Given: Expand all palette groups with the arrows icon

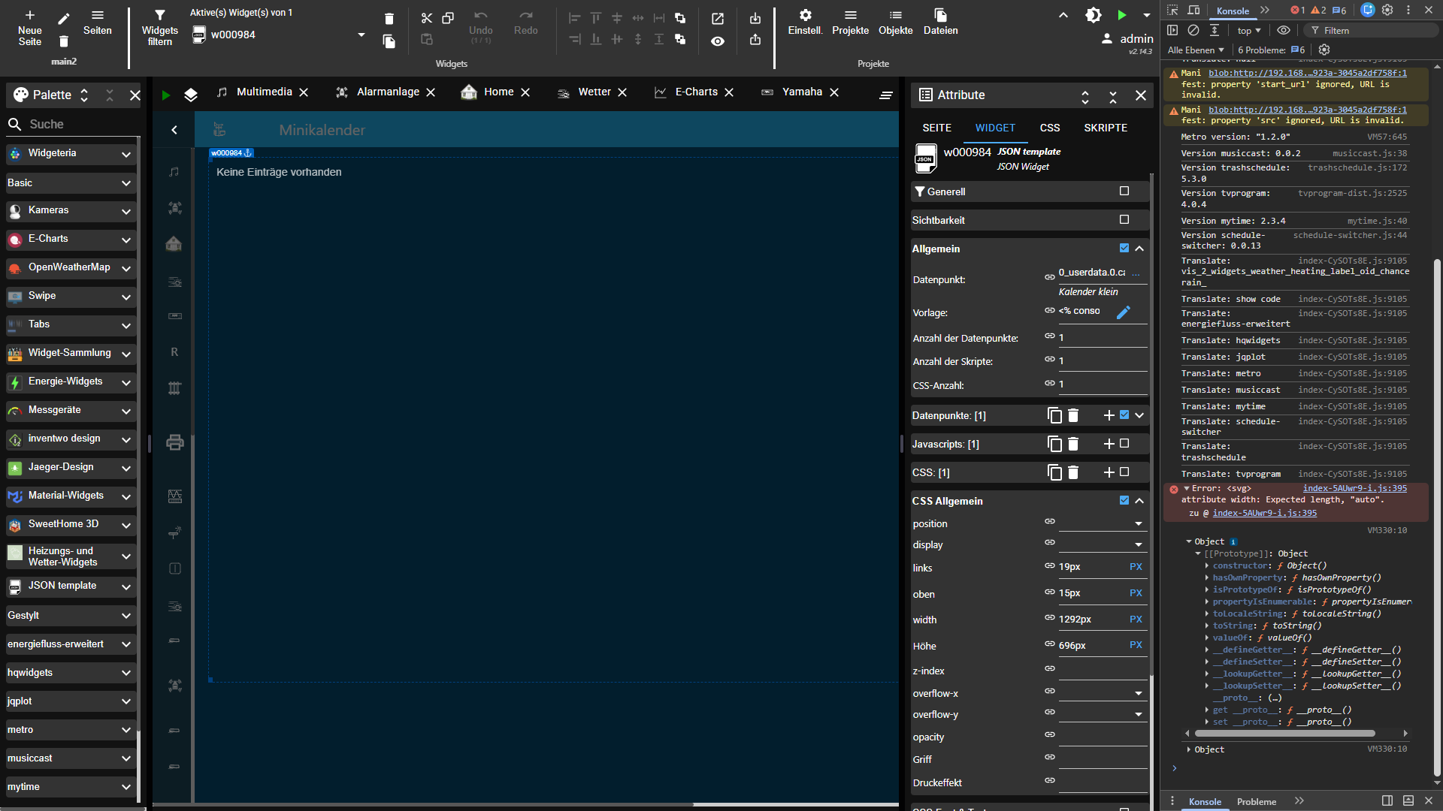Looking at the screenshot, I should pos(84,95).
